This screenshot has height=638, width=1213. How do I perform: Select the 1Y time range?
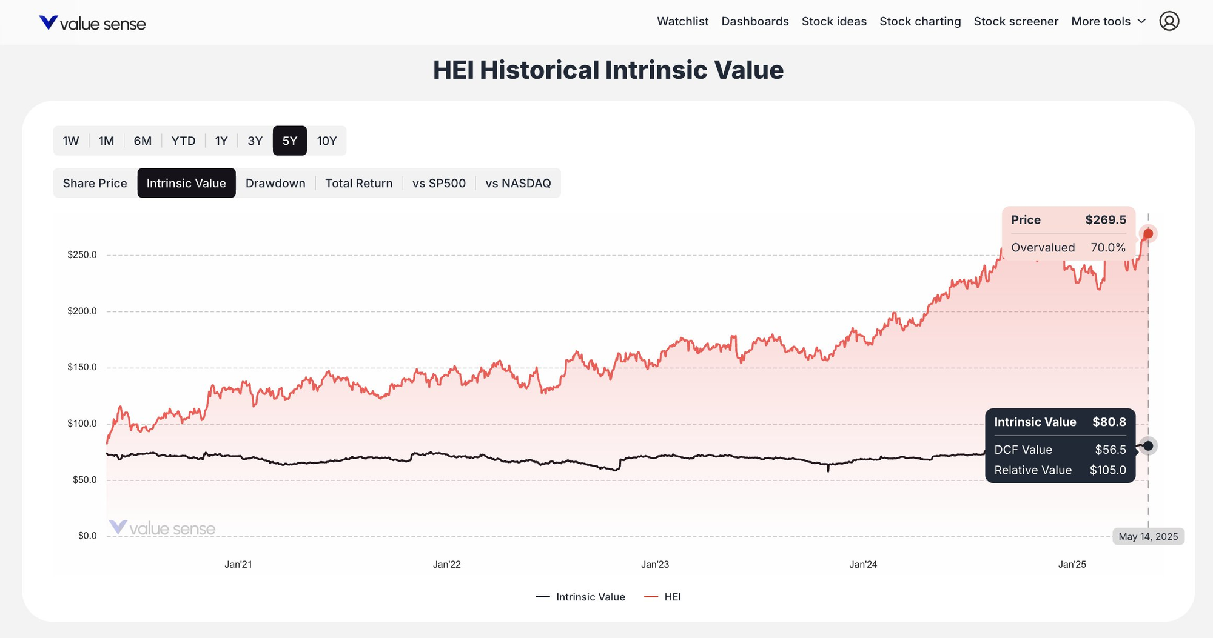pyautogui.click(x=221, y=141)
